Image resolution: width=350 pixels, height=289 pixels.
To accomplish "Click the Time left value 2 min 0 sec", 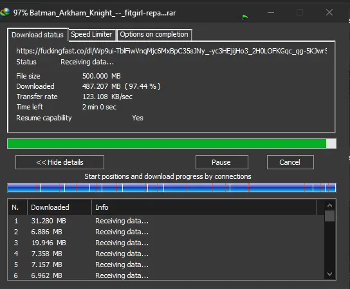I will point(99,107).
